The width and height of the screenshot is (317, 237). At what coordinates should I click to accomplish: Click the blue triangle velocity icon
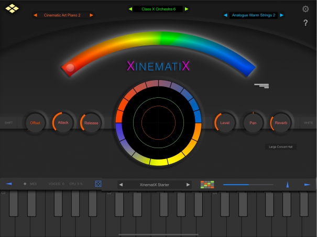tap(287, 185)
